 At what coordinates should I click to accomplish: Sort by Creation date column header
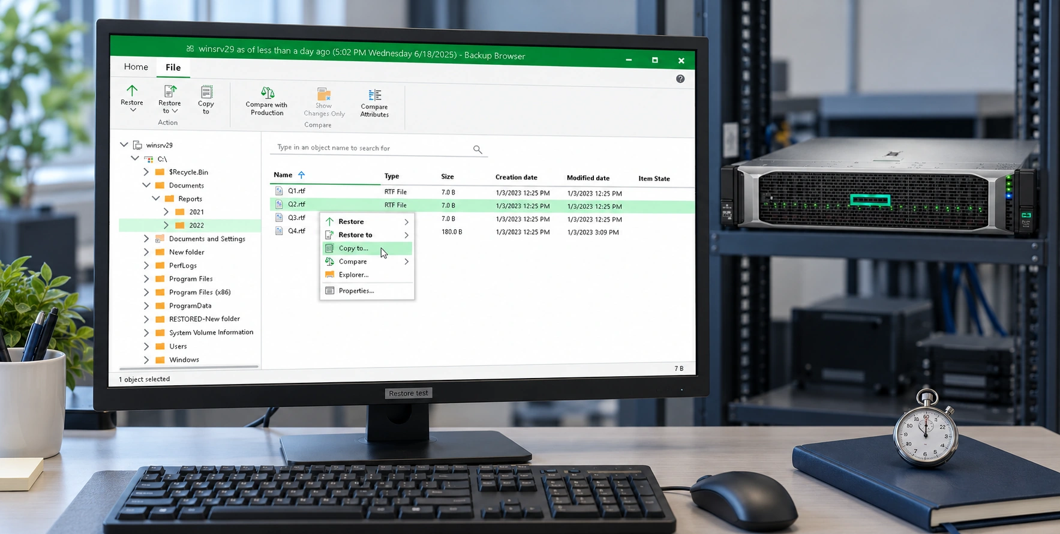pos(517,177)
